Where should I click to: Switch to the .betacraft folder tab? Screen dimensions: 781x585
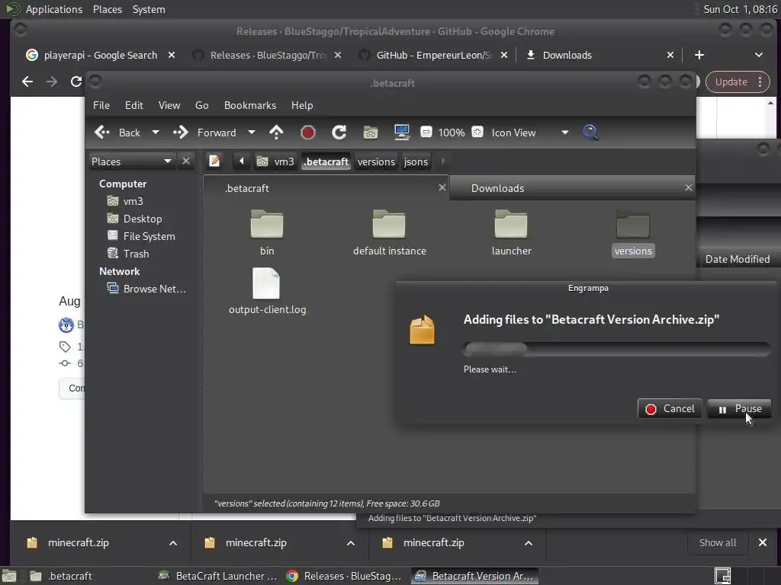click(326, 188)
